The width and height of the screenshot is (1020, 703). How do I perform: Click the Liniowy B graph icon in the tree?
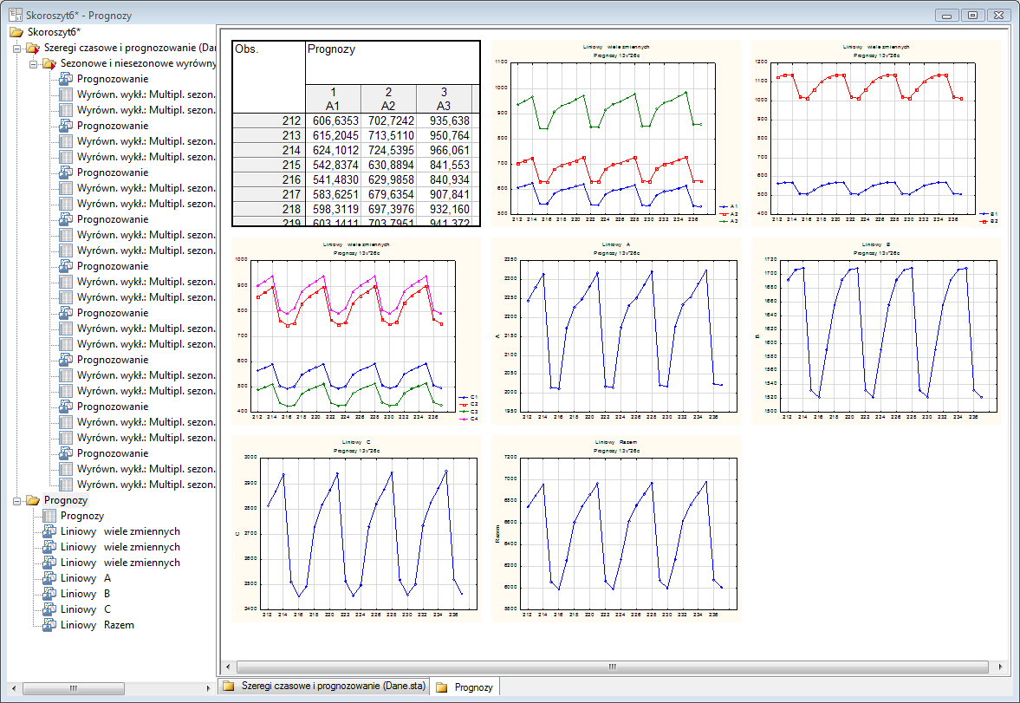click(49, 594)
